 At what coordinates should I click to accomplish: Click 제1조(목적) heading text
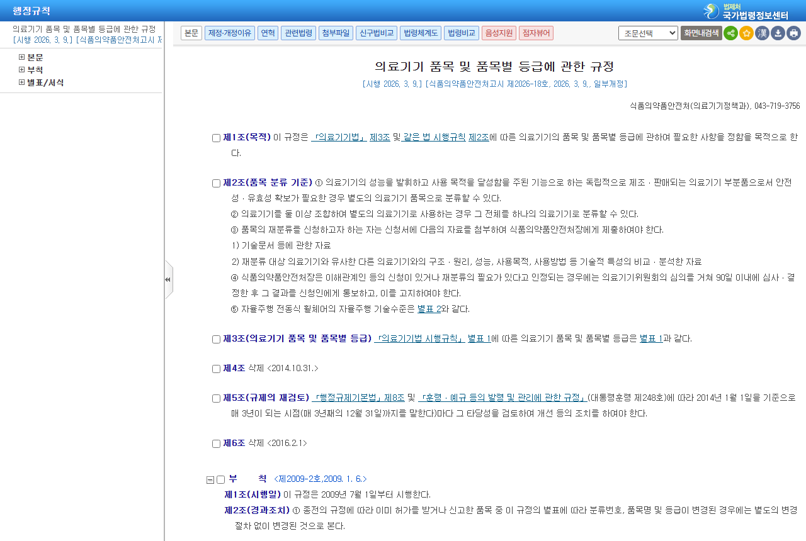[247, 137]
